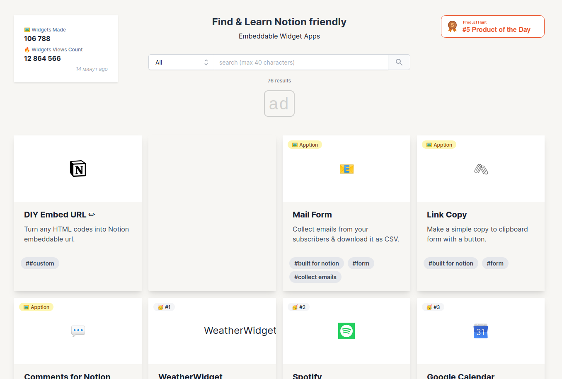Image resolution: width=562 pixels, height=379 pixels.
Task: Open the DIY Embed URL title
Action: click(60, 215)
